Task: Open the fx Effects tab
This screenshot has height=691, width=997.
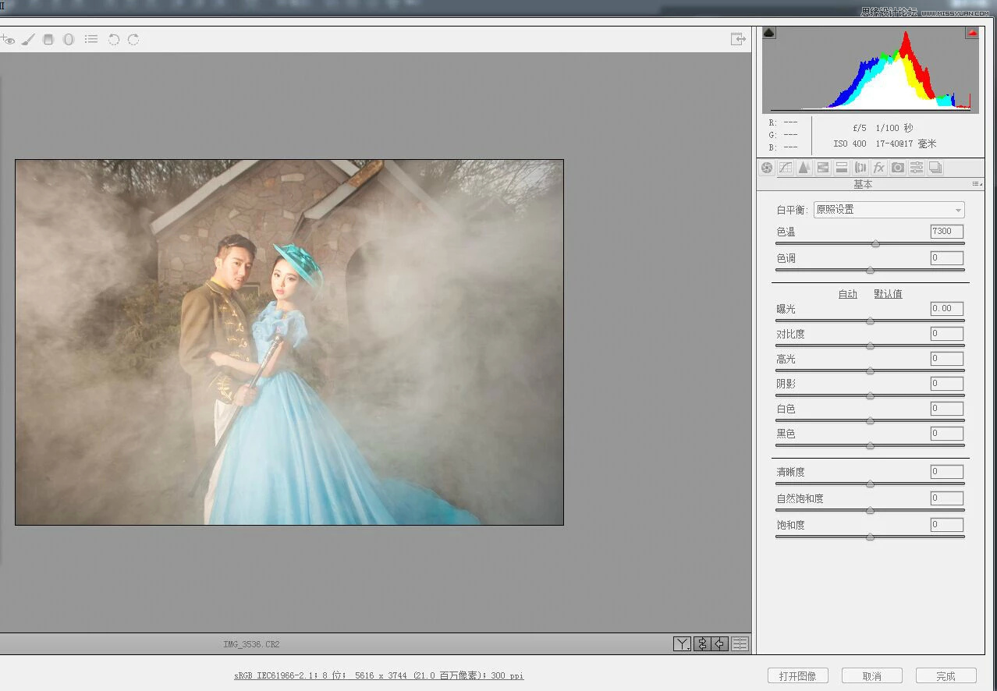Action: tap(879, 168)
